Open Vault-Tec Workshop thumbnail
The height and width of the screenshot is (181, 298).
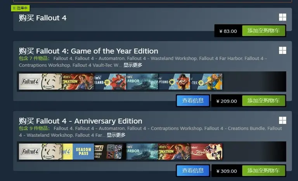click(206, 82)
